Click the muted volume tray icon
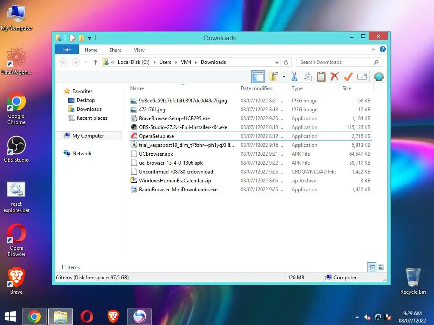This screenshot has height=325, width=434. 367,317
